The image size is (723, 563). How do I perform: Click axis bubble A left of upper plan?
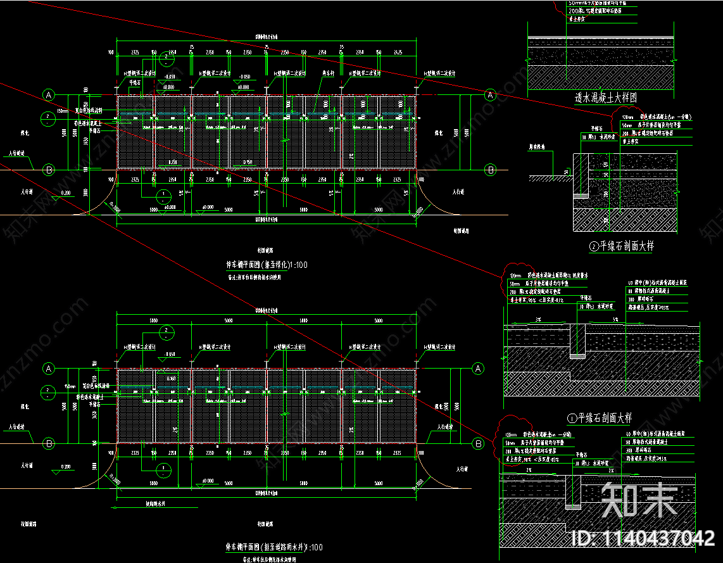point(48,95)
